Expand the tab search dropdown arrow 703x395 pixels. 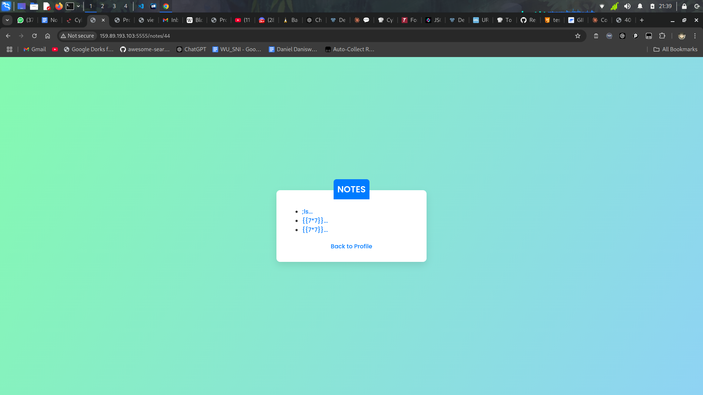point(7,20)
